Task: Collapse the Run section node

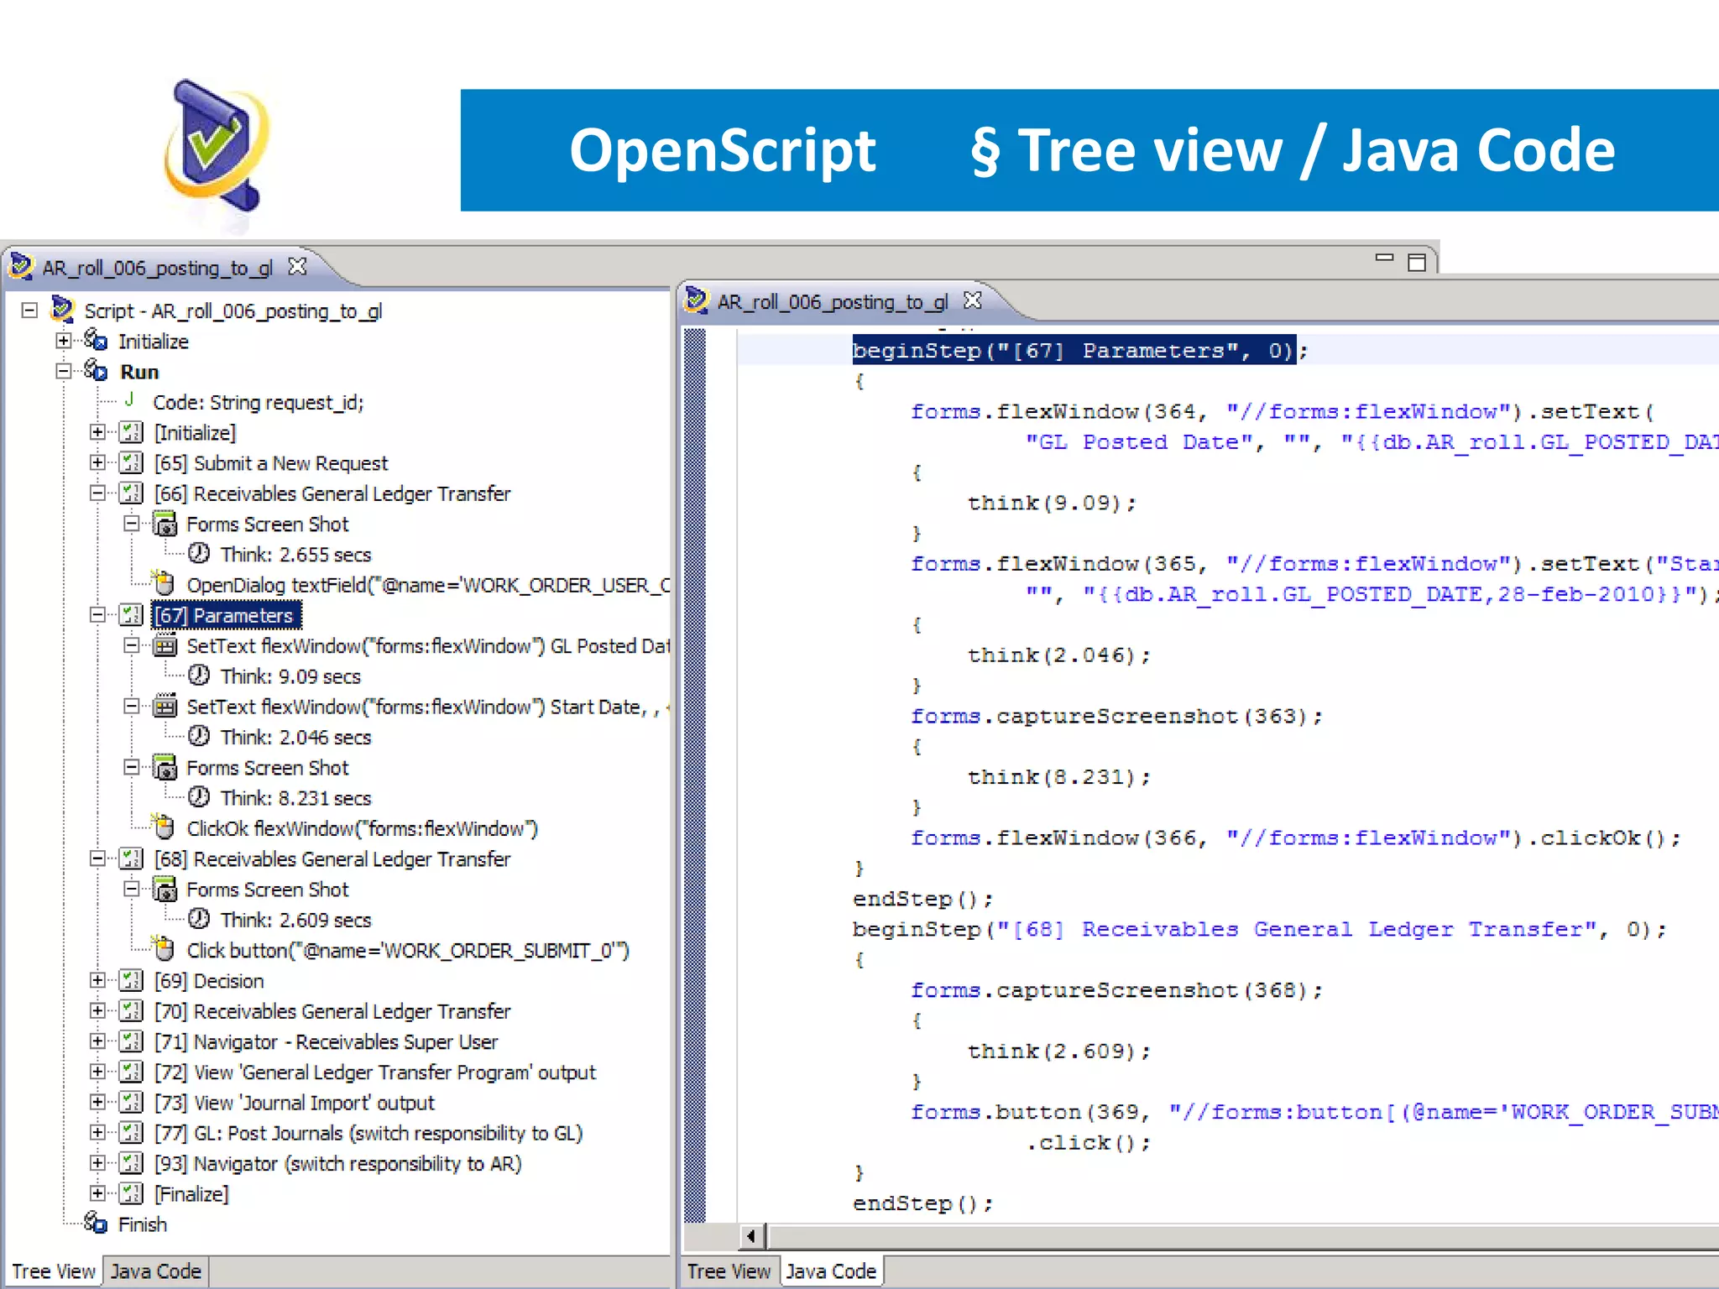Action: click(x=64, y=371)
